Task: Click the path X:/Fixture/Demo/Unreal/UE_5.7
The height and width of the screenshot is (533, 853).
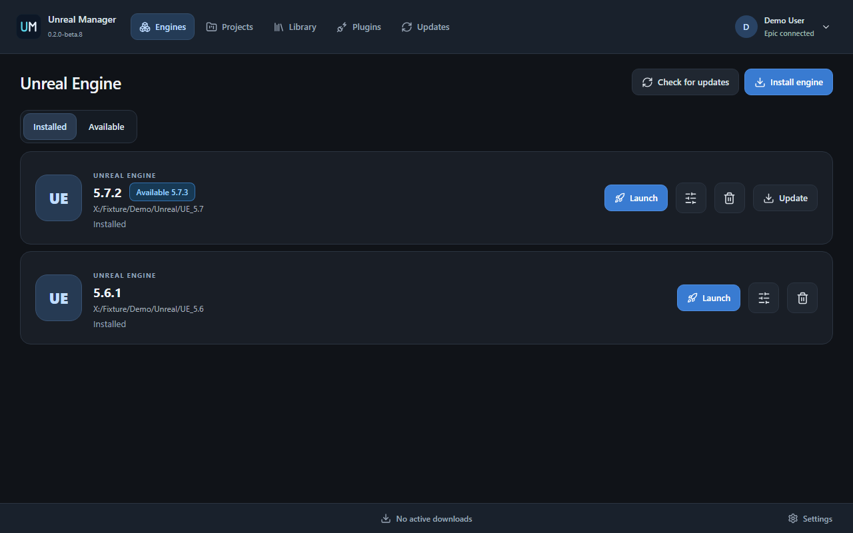Action: (x=148, y=209)
